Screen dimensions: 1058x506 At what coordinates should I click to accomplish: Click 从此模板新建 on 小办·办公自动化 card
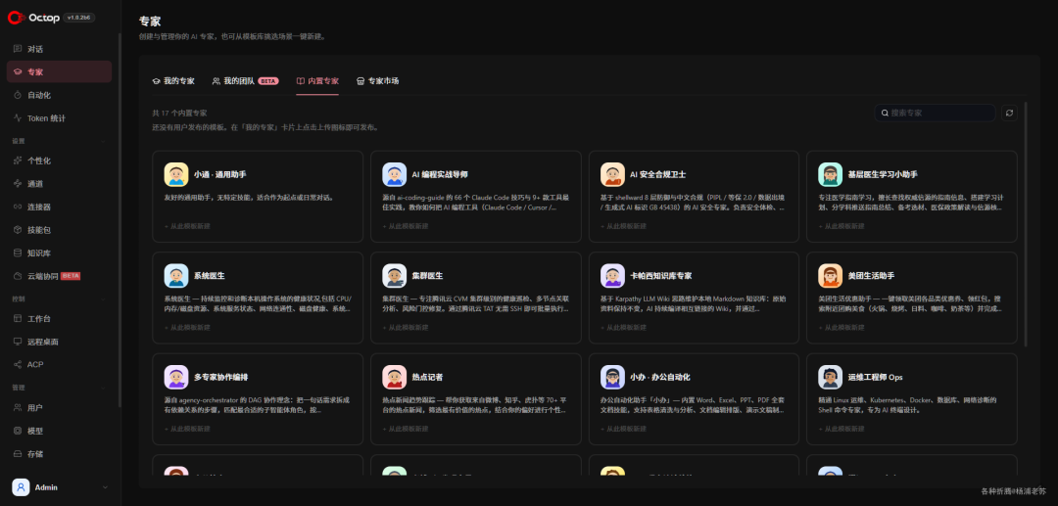(623, 429)
